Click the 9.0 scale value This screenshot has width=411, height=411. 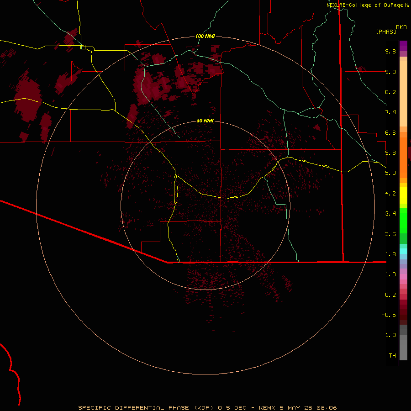tap(390, 72)
